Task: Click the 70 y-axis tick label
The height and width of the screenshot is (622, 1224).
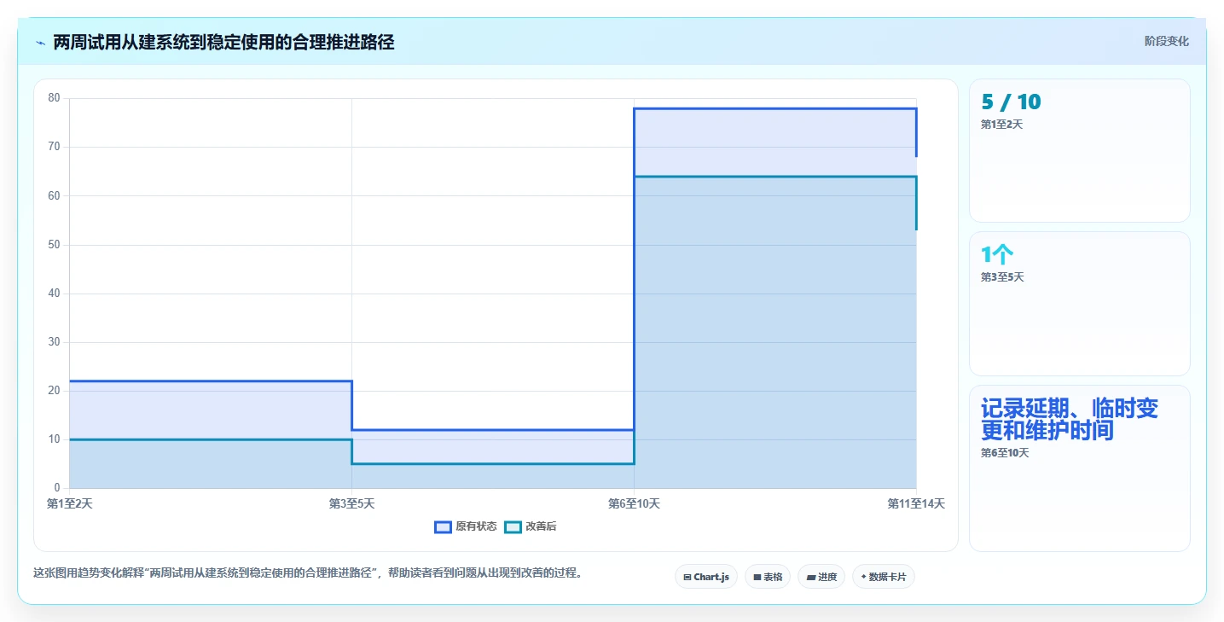Action: point(54,147)
